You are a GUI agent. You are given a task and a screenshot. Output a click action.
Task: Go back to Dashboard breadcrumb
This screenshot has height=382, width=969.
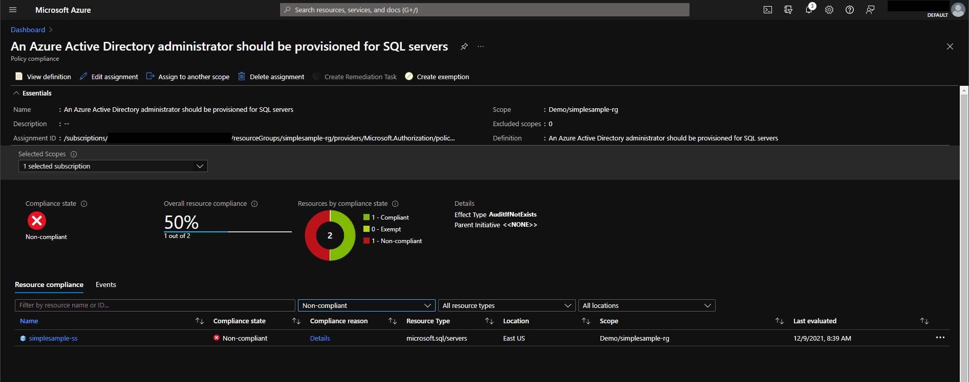[28, 30]
